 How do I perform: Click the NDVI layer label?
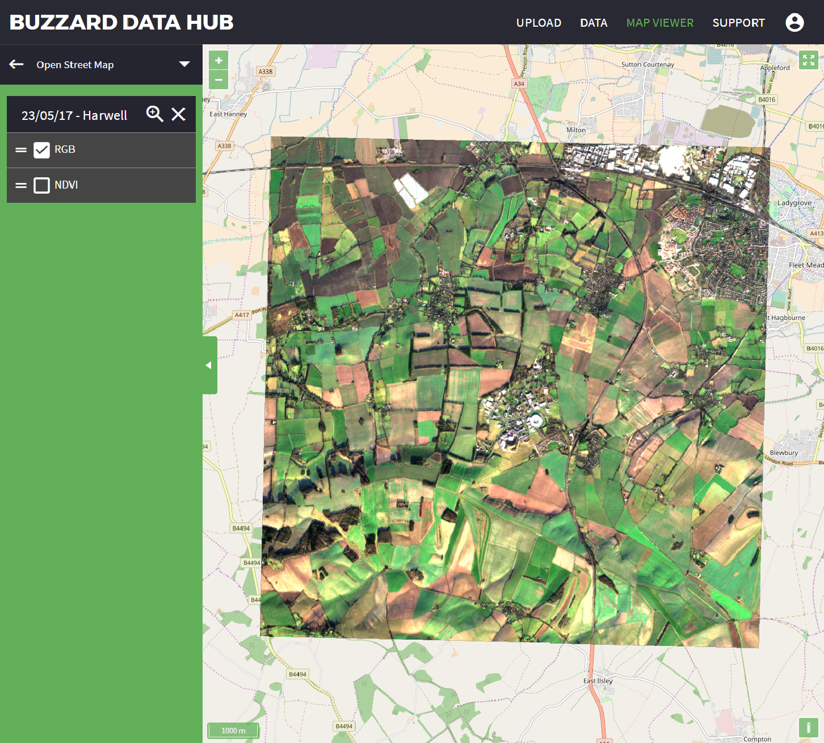click(x=66, y=185)
